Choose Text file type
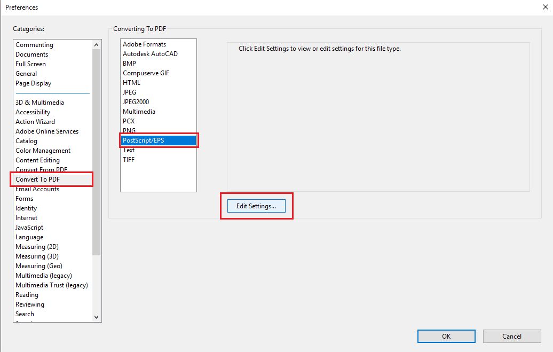Screen dimensions: 553x352 click(x=129, y=150)
